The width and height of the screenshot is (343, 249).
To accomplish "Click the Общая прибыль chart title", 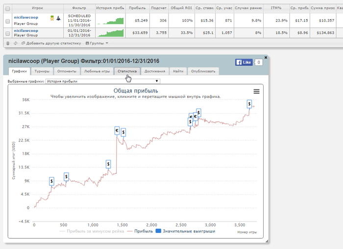I will coord(136,91).
